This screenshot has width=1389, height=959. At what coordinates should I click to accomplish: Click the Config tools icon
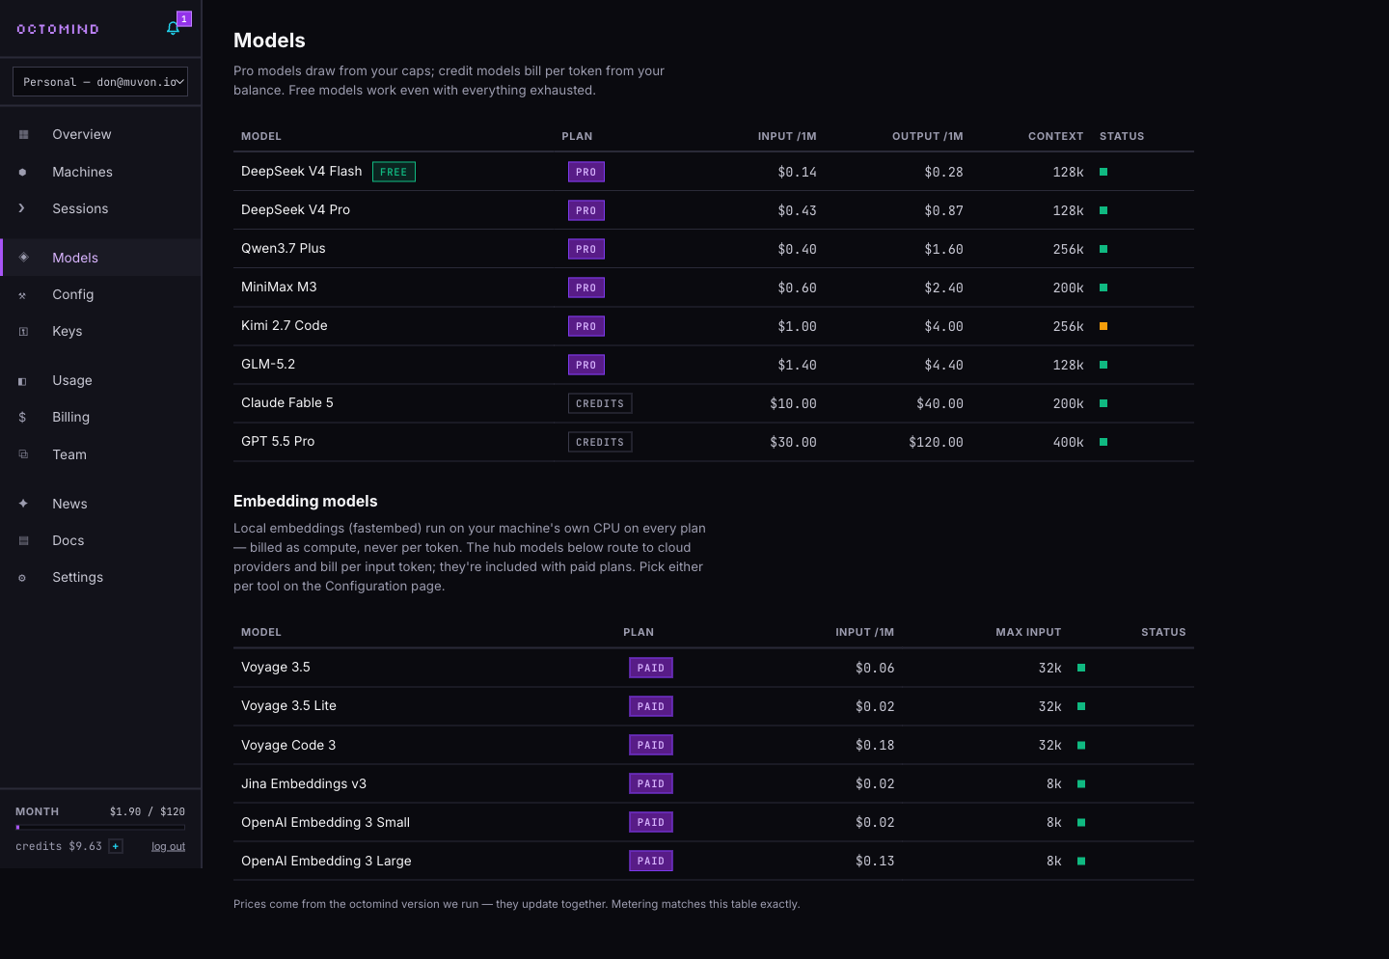pyautogui.click(x=22, y=295)
